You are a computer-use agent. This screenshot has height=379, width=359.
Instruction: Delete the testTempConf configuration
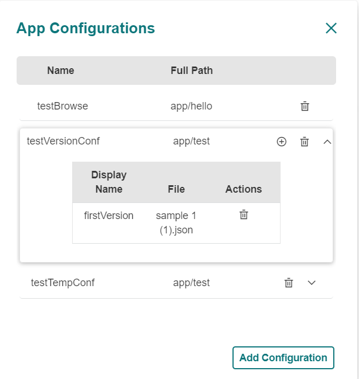click(289, 282)
